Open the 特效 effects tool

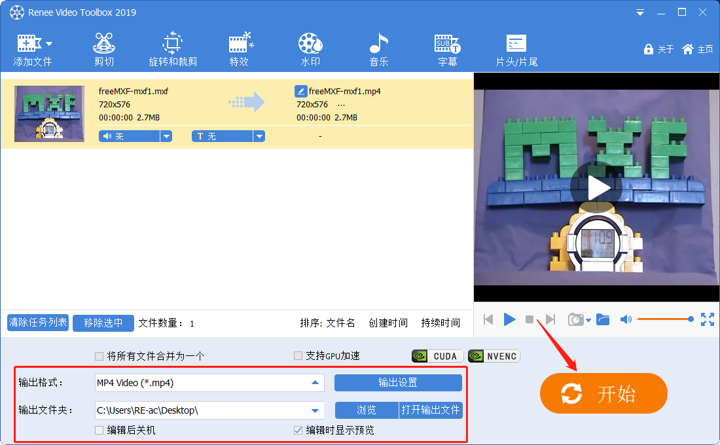(240, 47)
